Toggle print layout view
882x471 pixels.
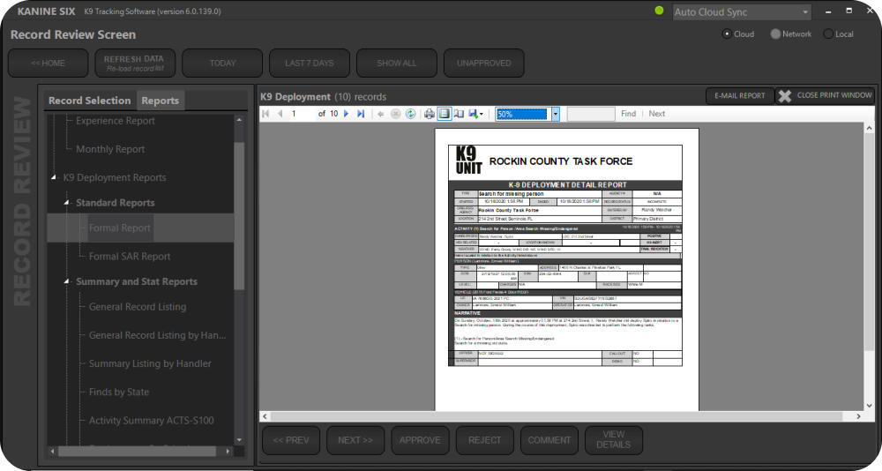click(x=444, y=114)
